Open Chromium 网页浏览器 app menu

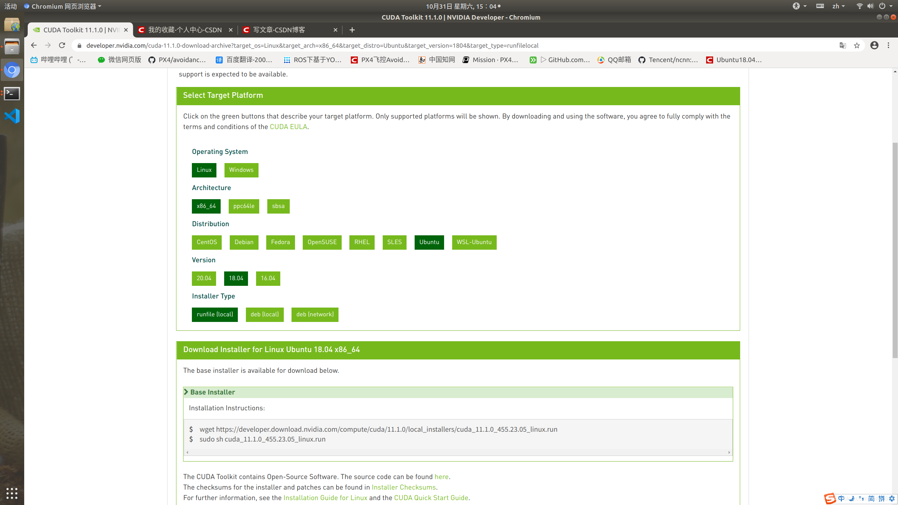[62, 6]
